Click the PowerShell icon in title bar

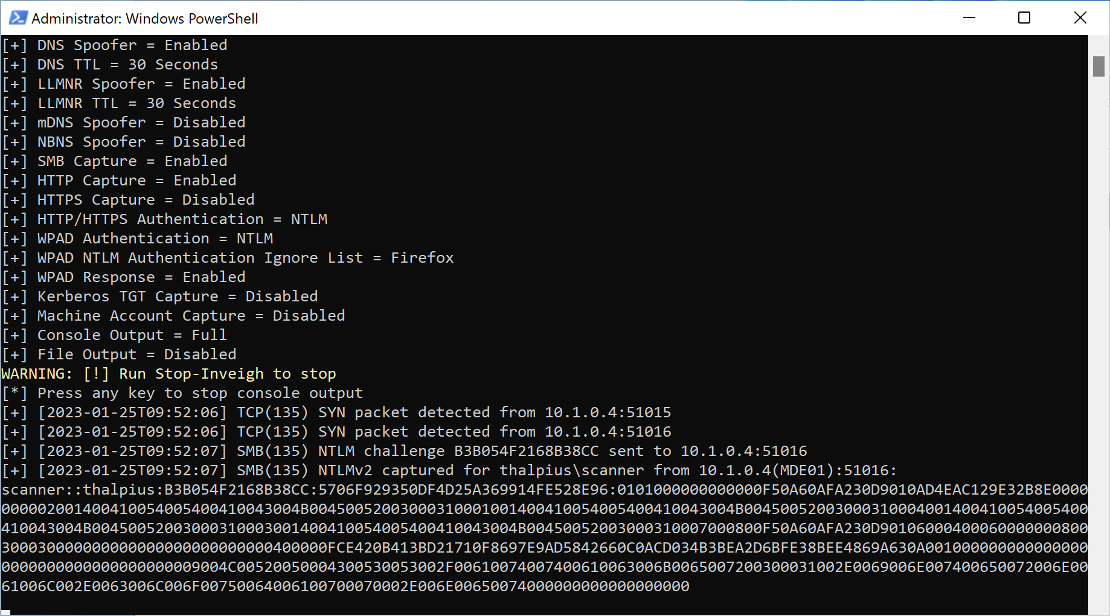tap(18, 18)
